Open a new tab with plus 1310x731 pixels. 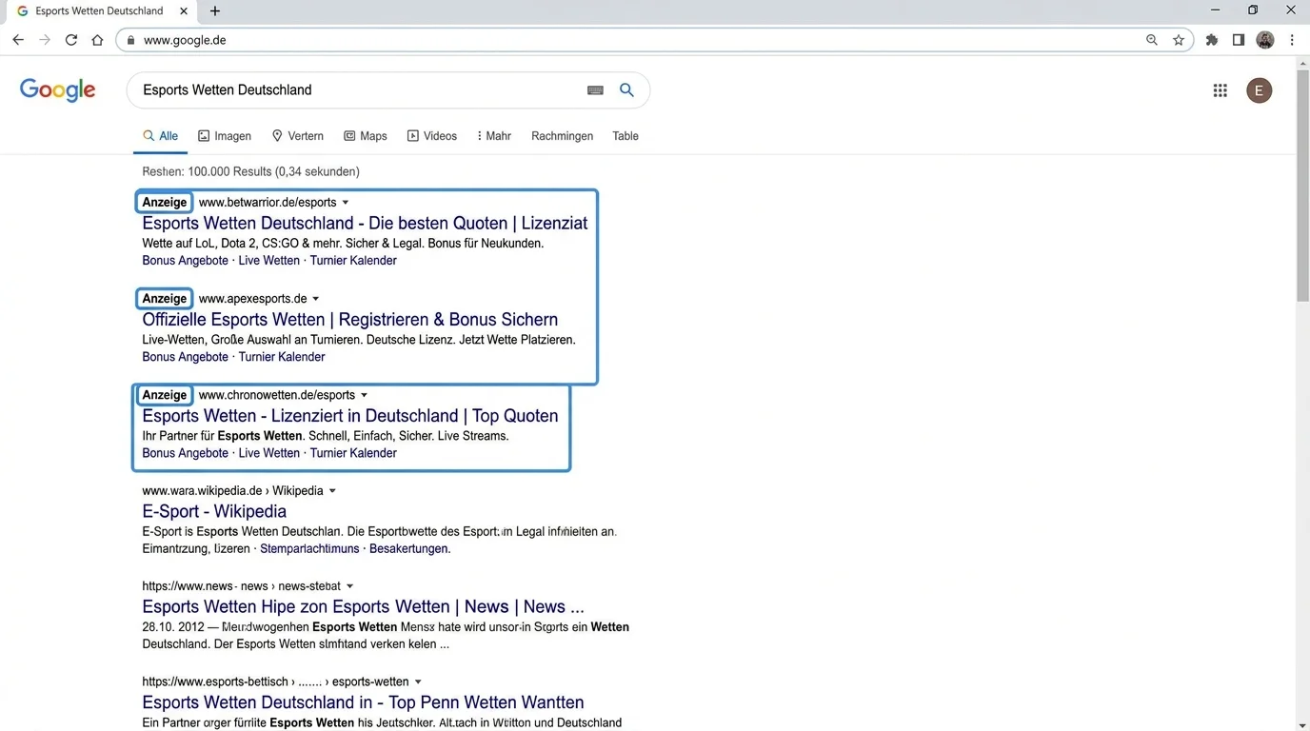tap(215, 11)
